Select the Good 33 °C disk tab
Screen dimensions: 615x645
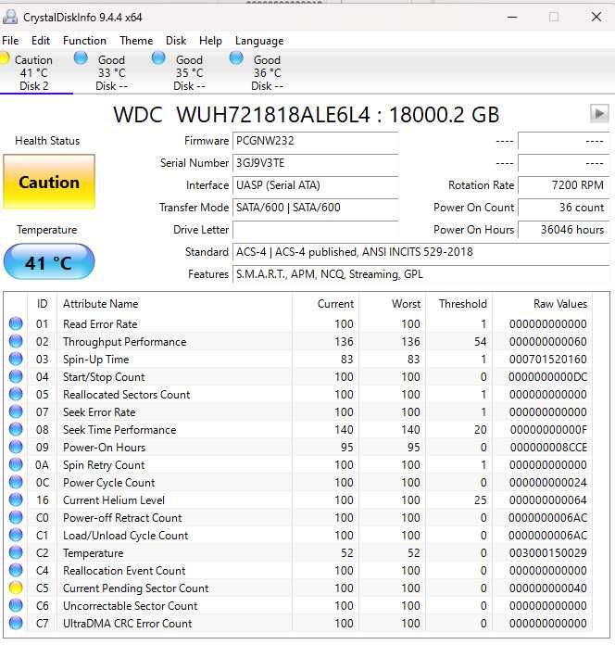tap(111, 72)
